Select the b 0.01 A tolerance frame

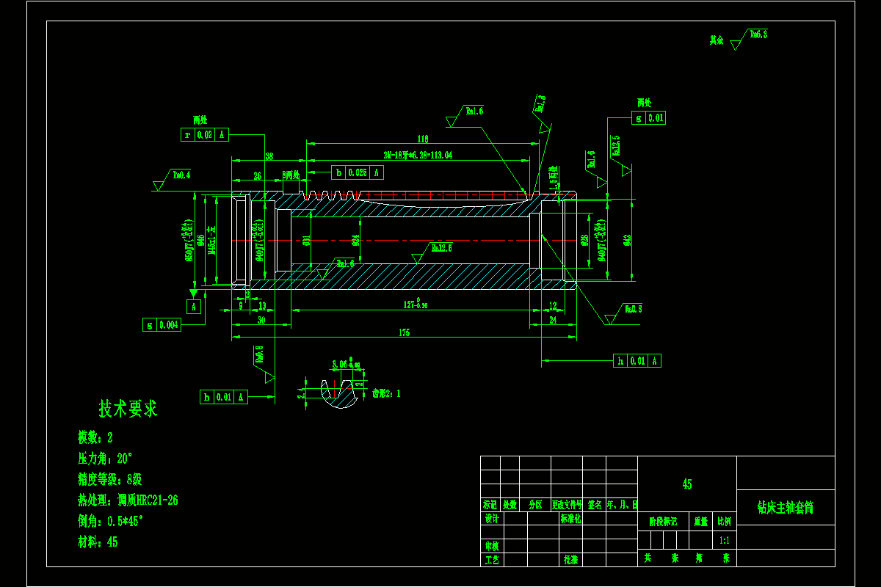[224, 397]
